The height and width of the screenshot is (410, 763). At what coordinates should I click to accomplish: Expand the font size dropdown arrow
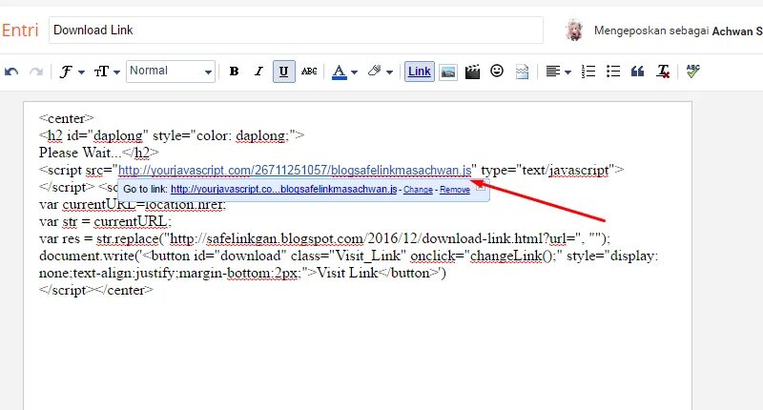[x=116, y=72]
